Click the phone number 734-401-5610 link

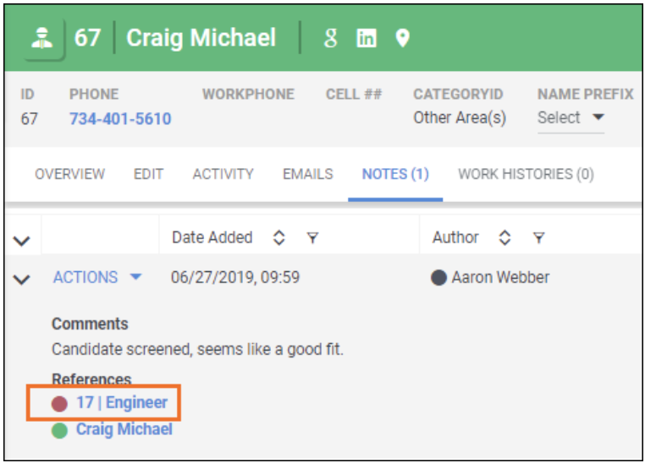point(120,119)
